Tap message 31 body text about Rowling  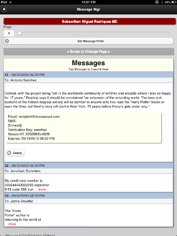[x=88, y=100]
